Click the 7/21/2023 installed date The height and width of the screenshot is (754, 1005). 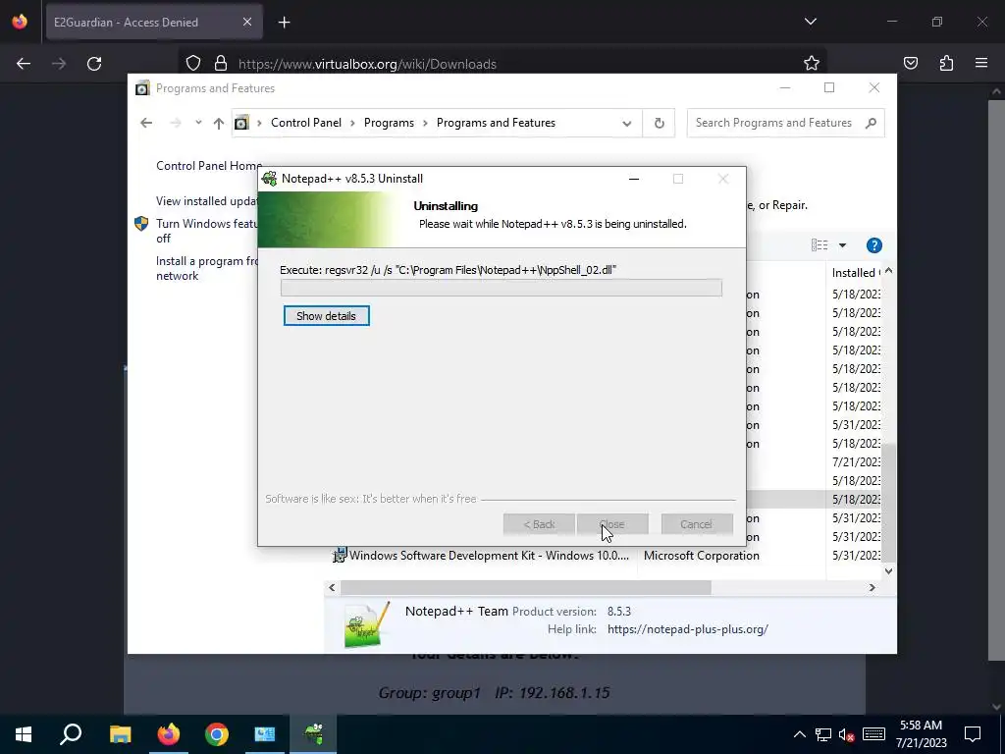click(x=856, y=462)
